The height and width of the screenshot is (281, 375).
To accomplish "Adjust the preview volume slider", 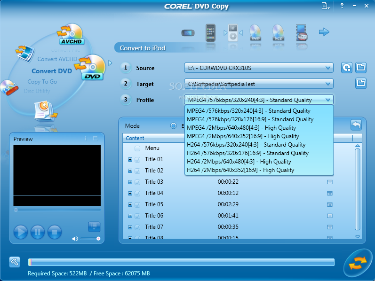I will tap(90, 239).
